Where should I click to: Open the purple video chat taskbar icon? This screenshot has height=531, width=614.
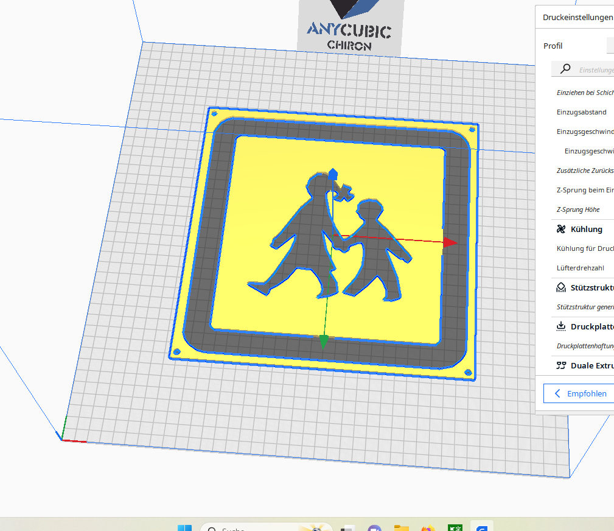374,528
